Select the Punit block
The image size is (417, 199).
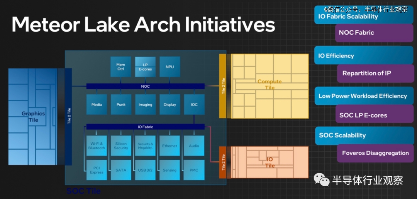click(121, 104)
